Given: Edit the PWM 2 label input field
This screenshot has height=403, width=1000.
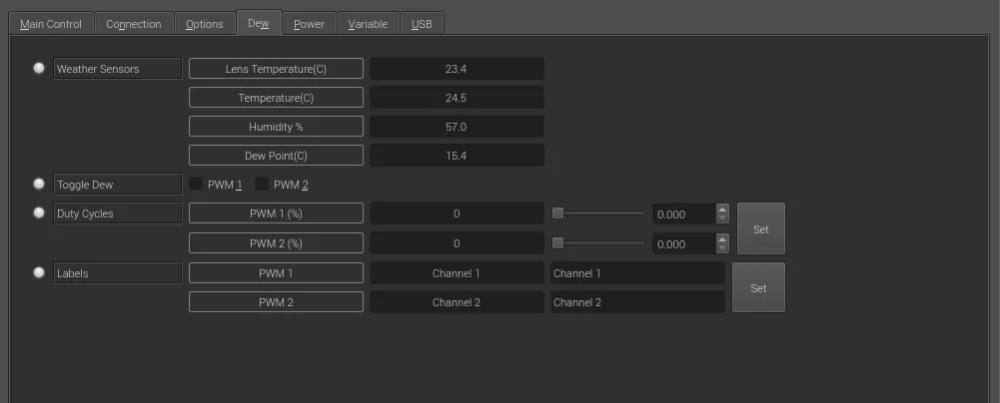Looking at the screenshot, I should [637, 302].
